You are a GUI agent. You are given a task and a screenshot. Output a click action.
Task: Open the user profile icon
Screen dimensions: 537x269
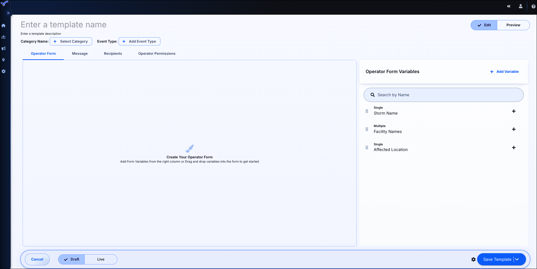pyautogui.click(x=521, y=6)
